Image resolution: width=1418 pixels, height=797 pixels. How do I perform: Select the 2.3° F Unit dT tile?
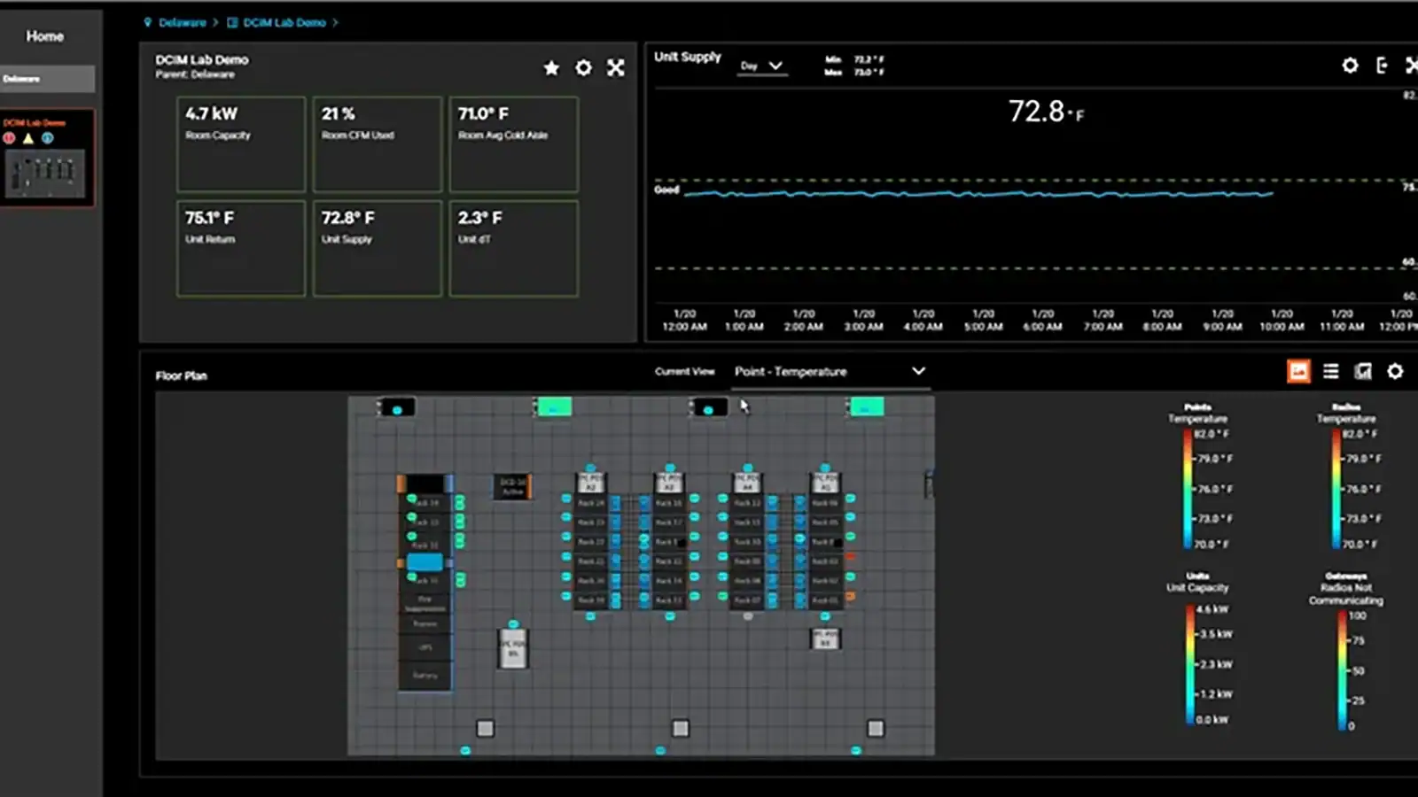click(514, 249)
